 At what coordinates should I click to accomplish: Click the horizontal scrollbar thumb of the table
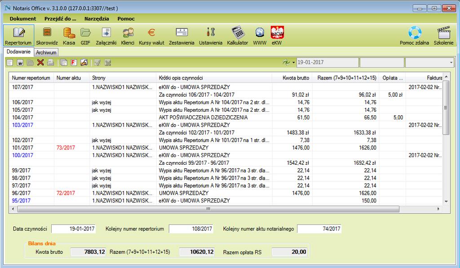tap(208, 209)
